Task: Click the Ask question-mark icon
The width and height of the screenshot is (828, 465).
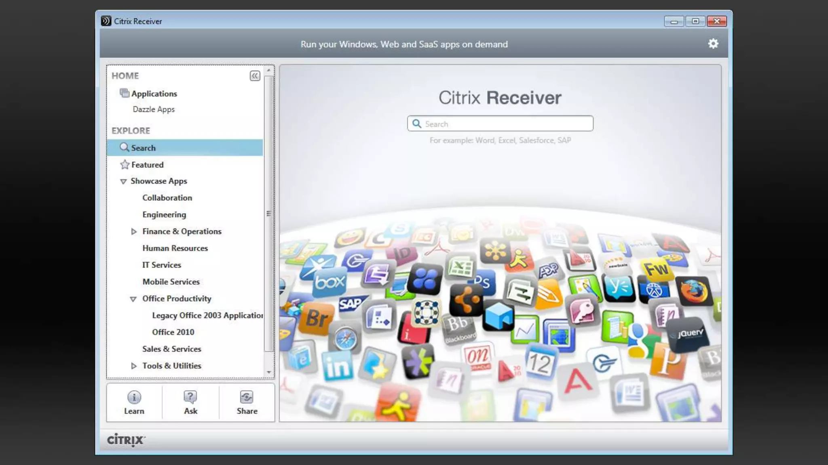Action: [190, 397]
